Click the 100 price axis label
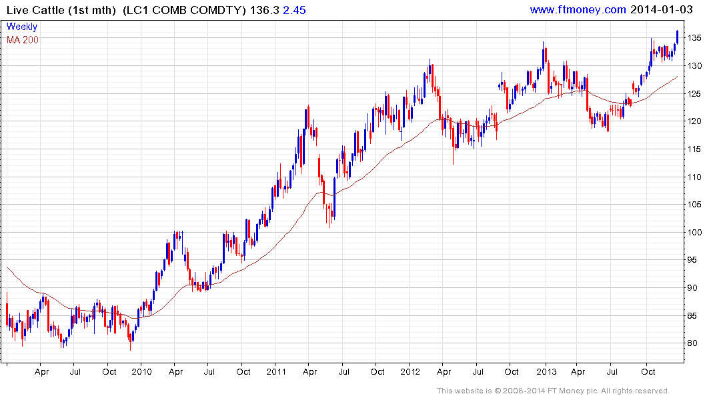 pos(694,232)
